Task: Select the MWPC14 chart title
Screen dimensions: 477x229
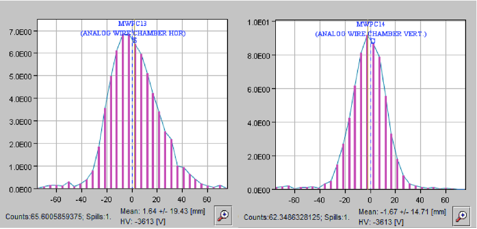Action: [x=371, y=24]
